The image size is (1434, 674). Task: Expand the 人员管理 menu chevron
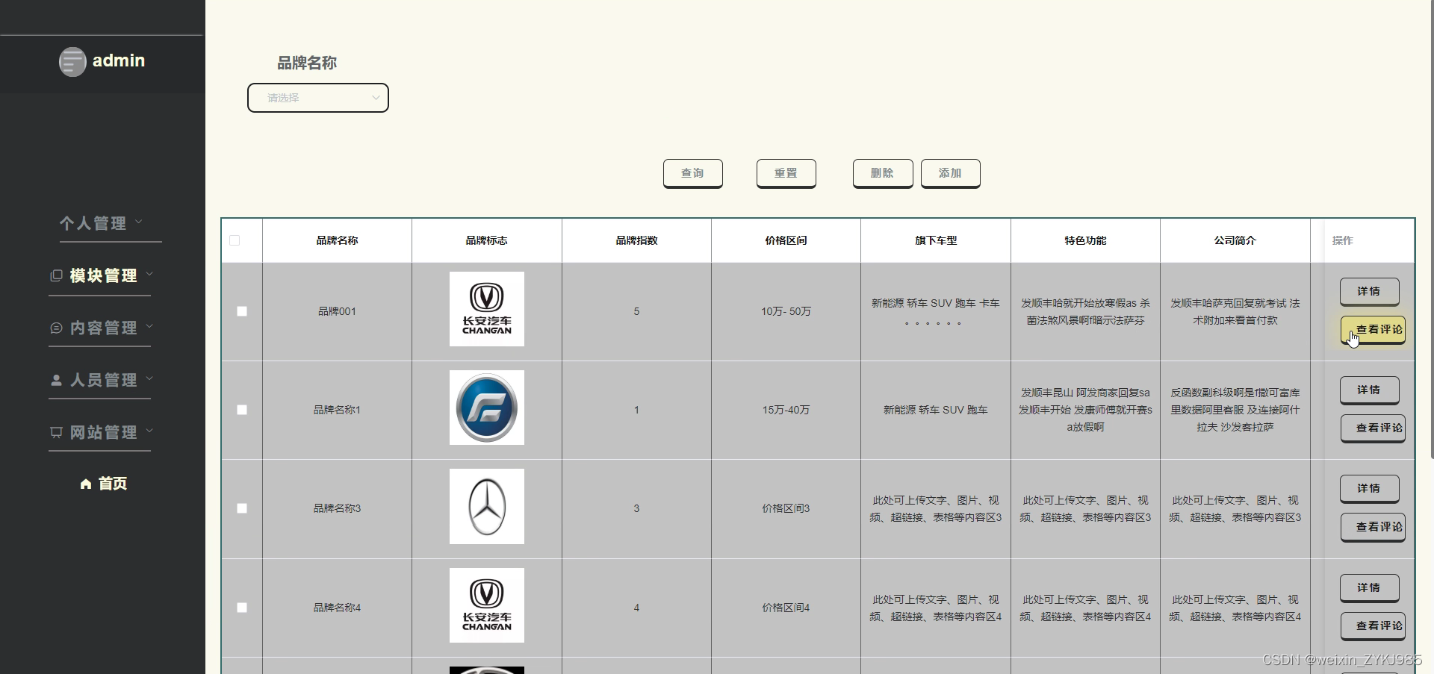pos(149,378)
